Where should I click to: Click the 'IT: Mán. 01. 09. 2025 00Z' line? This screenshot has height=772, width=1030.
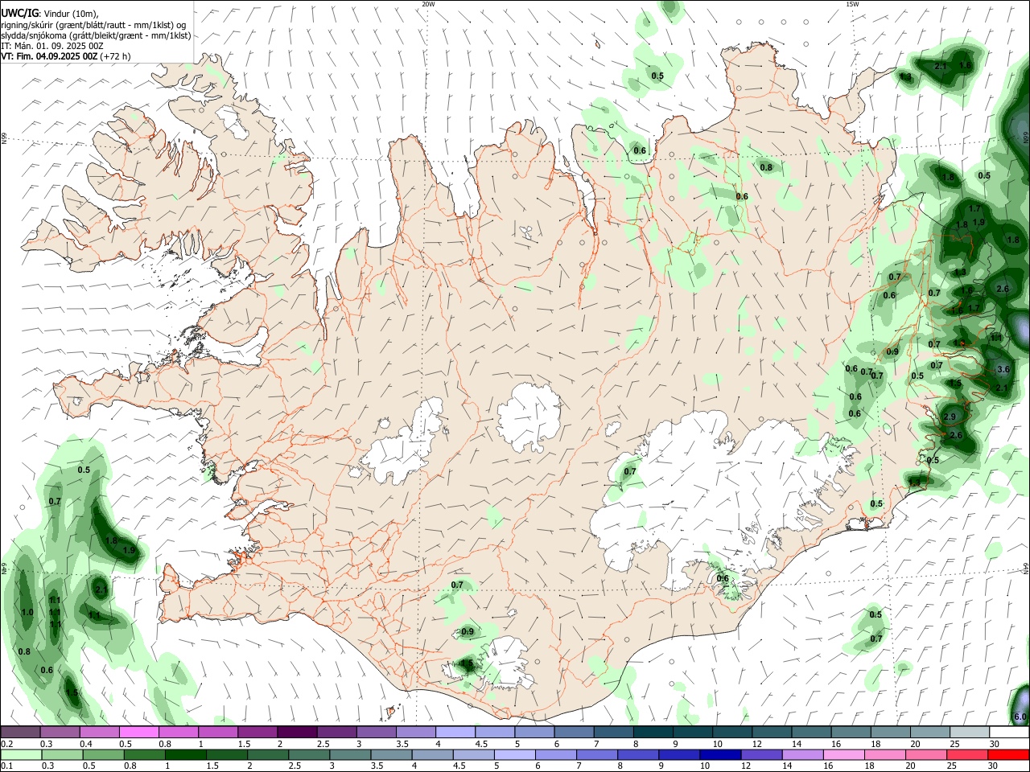[52, 46]
